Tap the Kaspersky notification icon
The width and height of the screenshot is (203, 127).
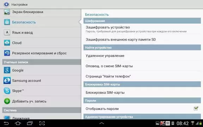tap(162, 123)
